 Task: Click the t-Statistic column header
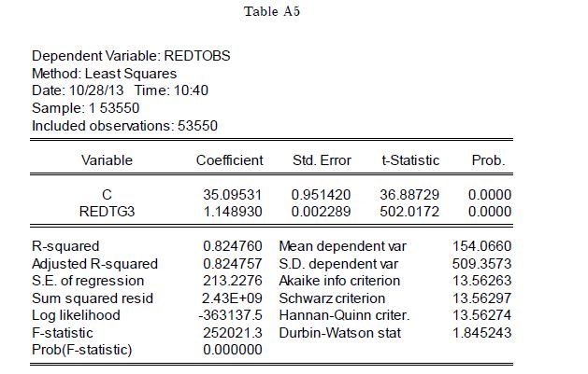click(x=409, y=160)
